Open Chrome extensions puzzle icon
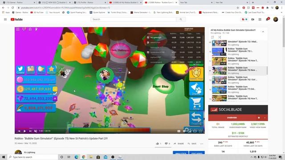This screenshot has height=160, width=285. (x=267, y=8)
